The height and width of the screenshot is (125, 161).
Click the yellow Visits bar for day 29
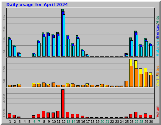[x=146, y=70]
